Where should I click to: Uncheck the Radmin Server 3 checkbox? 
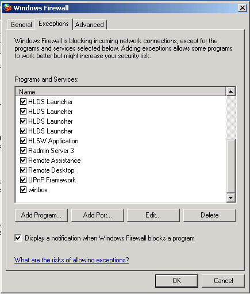[x=23, y=151]
